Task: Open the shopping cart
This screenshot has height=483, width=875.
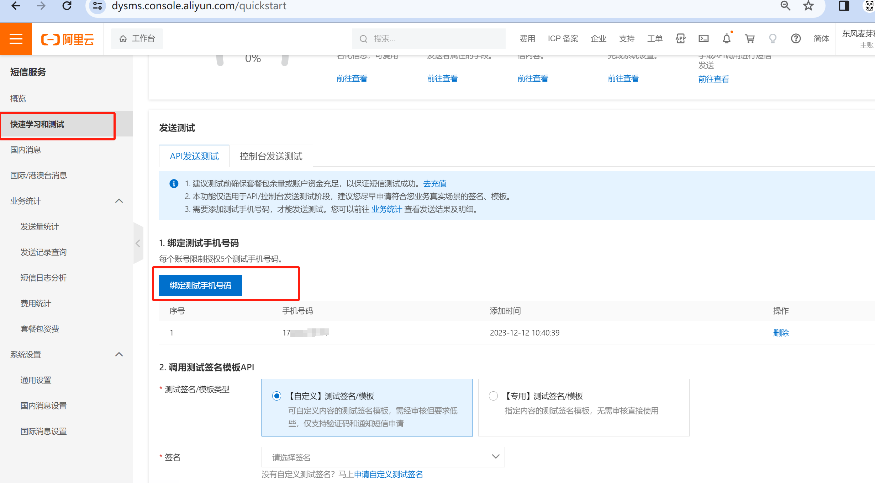Action: tap(749, 38)
